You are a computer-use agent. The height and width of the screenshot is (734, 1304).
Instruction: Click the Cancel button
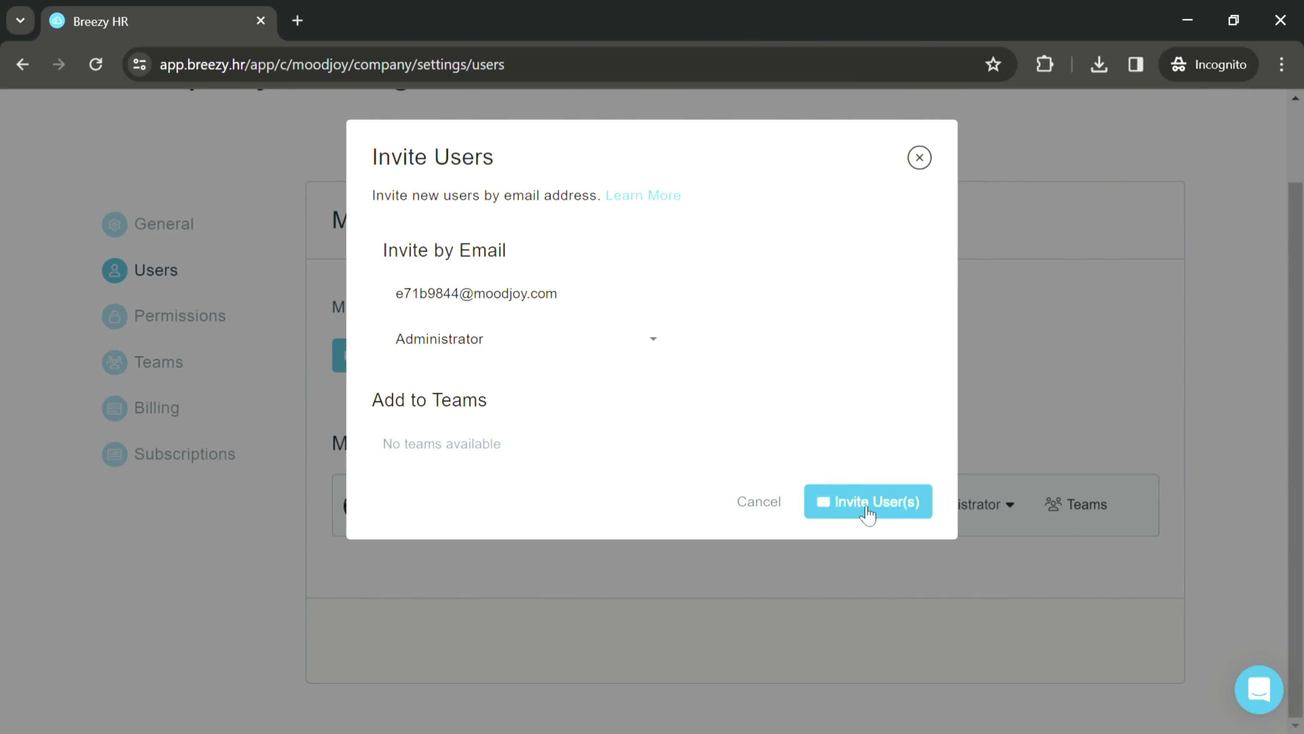(759, 501)
